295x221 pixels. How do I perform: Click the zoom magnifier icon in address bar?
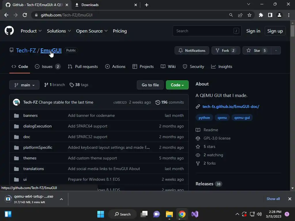pos(231,15)
